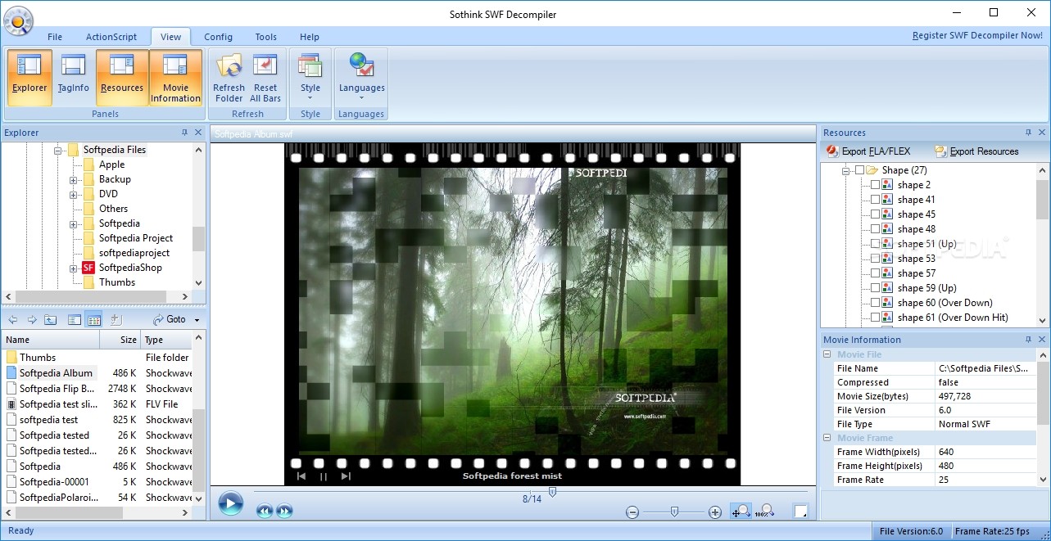Select the fit-to-window zoom icon
This screenshot has width=1051, height=541.
[x=741, y=512]
